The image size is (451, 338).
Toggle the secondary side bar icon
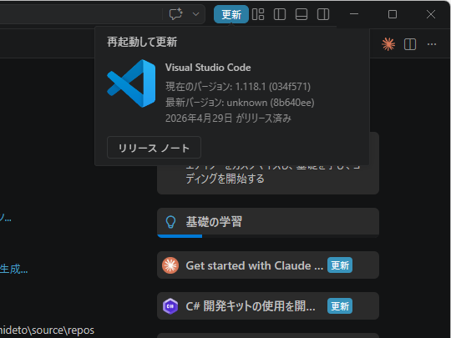pos(323,14)
